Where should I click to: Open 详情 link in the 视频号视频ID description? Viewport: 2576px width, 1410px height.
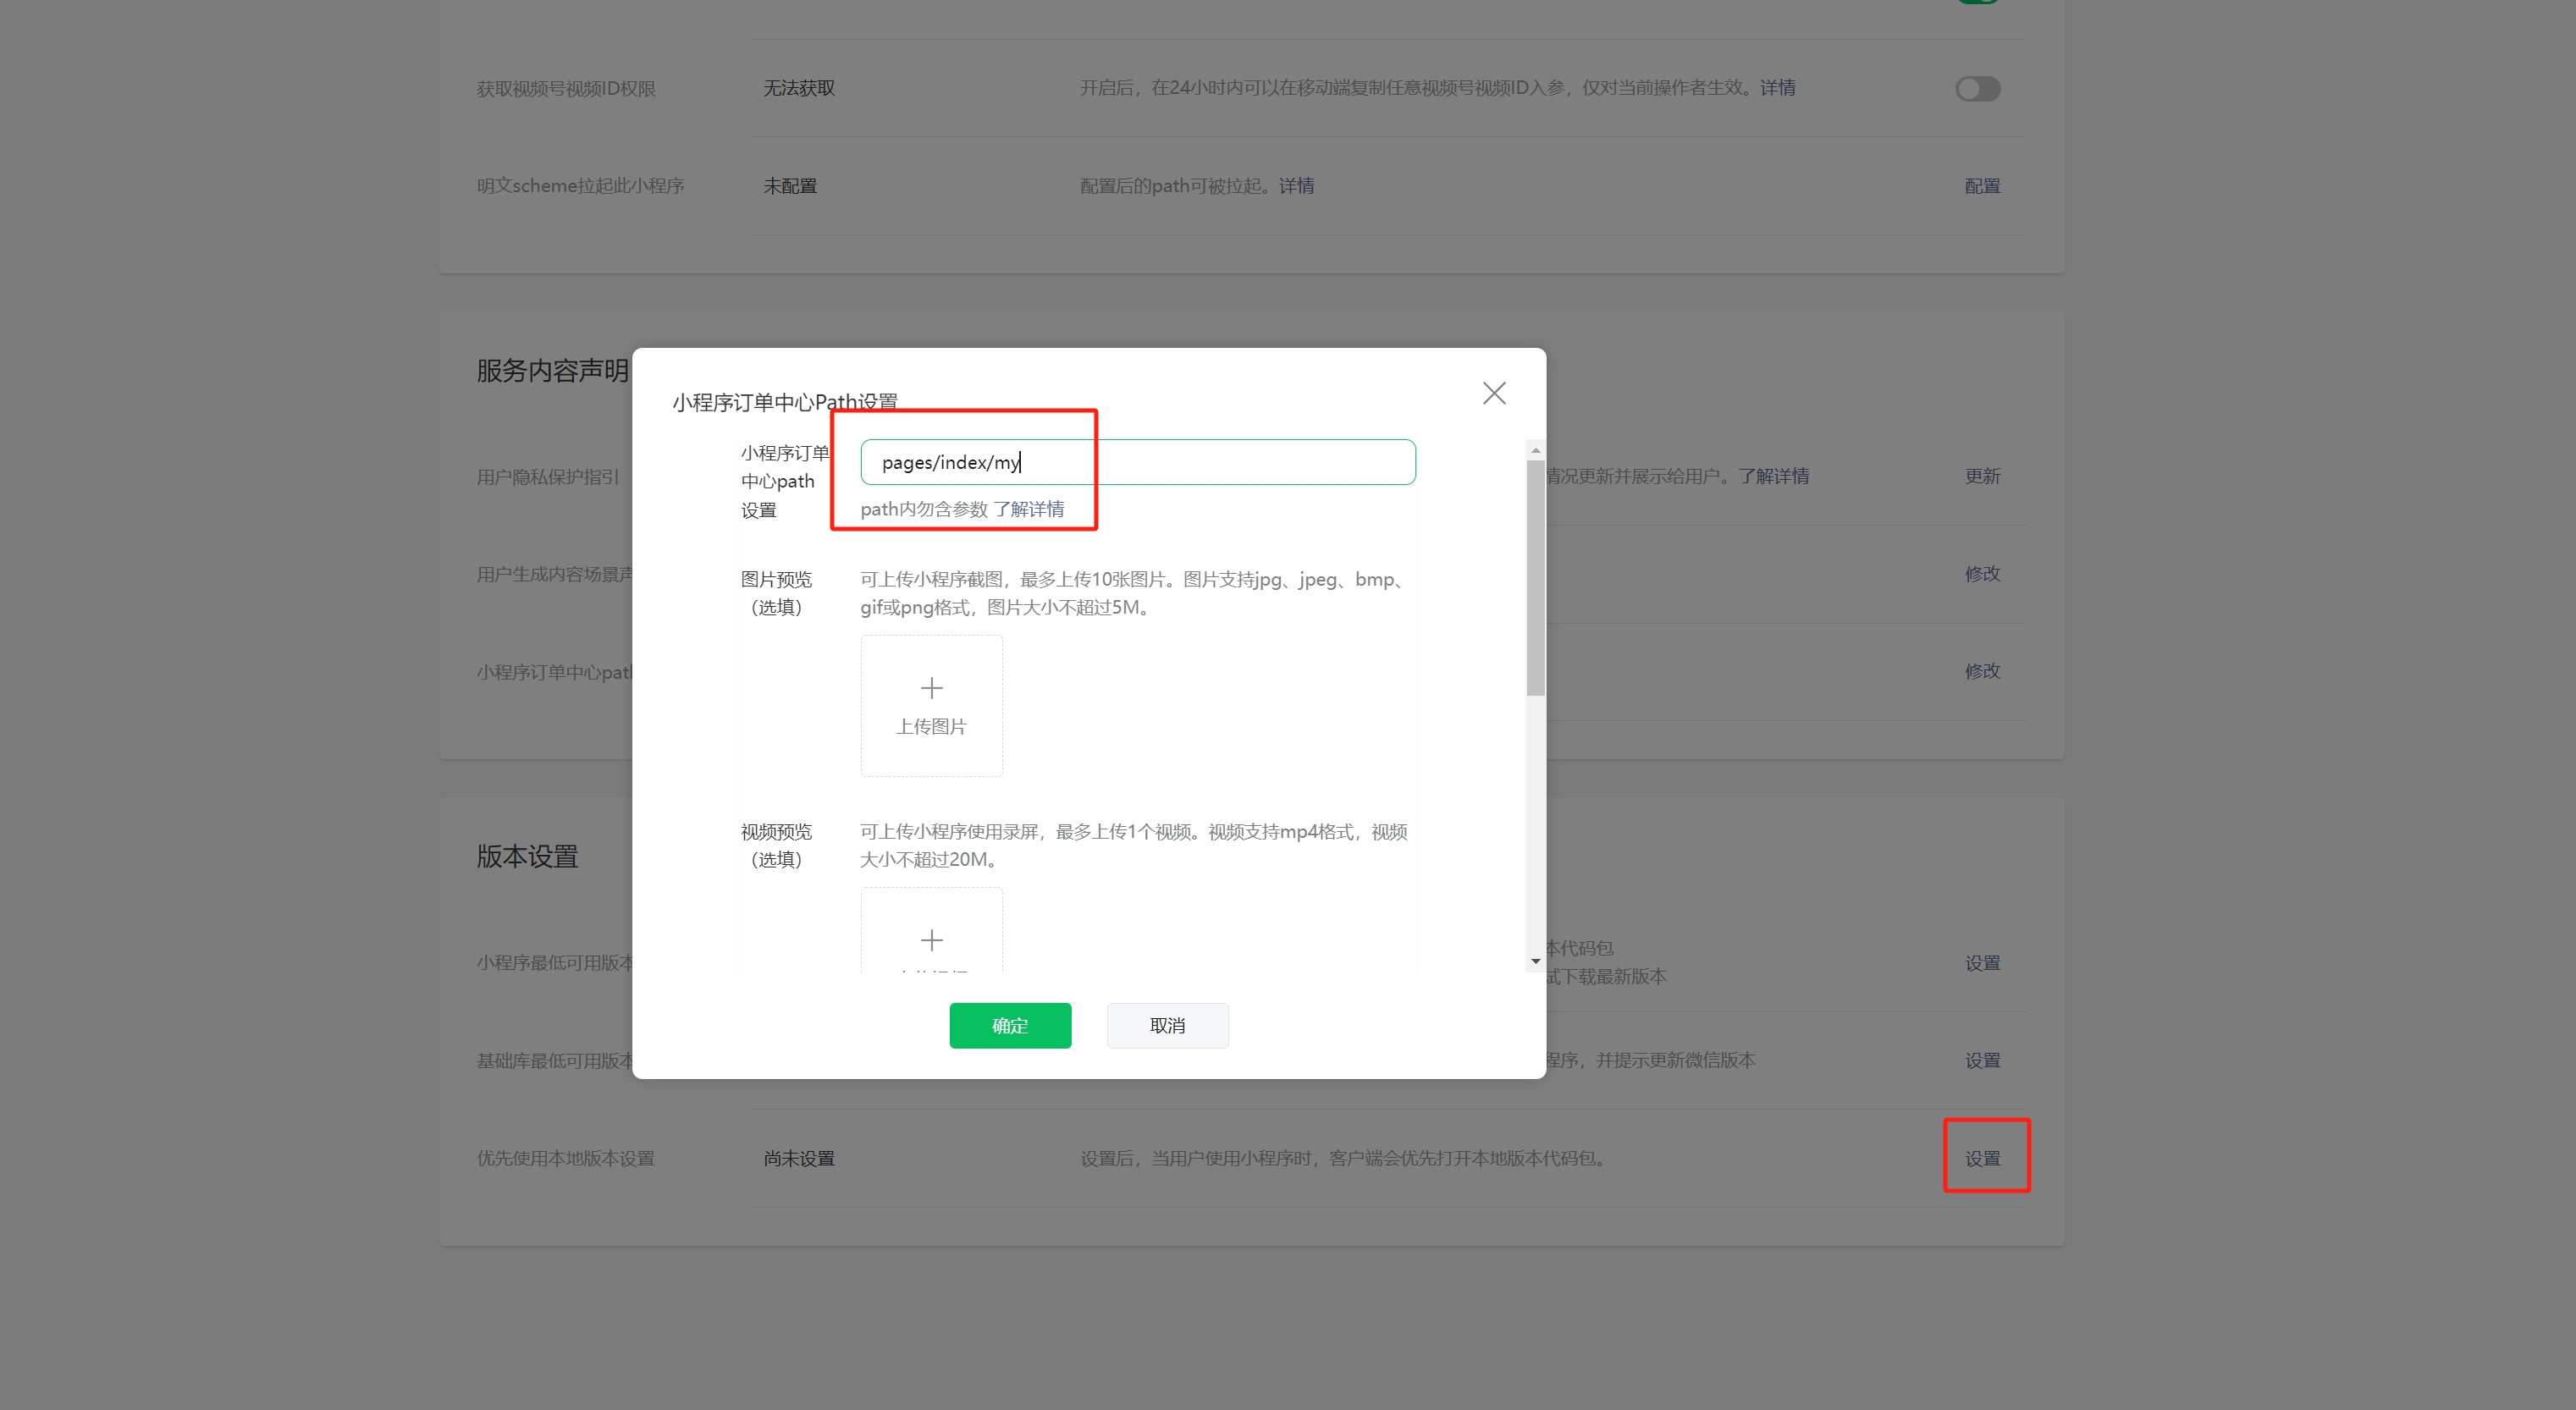[1778, 88]
